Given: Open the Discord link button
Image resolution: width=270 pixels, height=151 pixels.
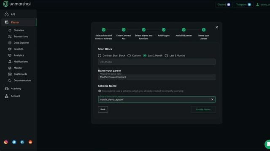Looking at the screenshot, I should click(x=224, y=5).
